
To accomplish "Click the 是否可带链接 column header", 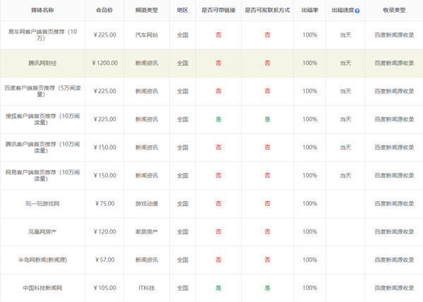I will click(x=218, y=11).
